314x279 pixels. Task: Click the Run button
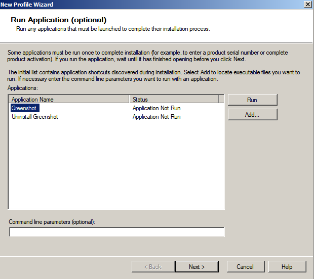[252, 100]
